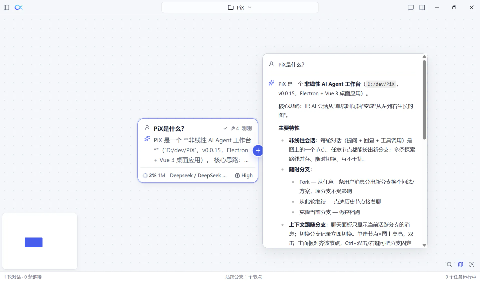Toggle the right split panel icon
The image size is (480, 282).
tap(422, 7)
